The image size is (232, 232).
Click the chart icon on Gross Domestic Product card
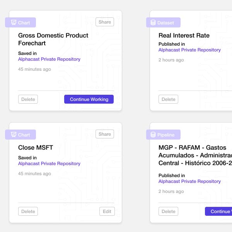(14, 22)
